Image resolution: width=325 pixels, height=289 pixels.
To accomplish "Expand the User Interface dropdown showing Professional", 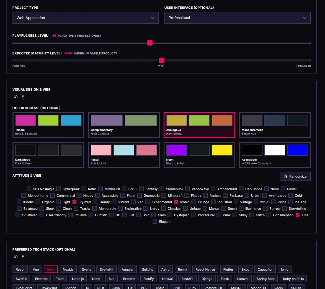I will tap(237, 18).
